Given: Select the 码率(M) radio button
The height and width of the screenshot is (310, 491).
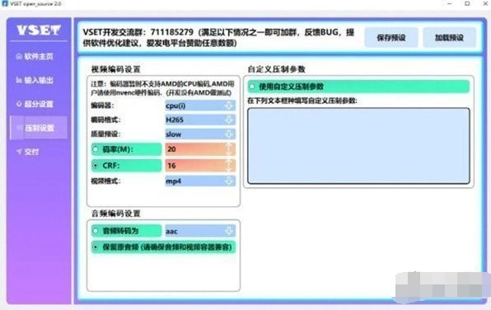Looking at the screenshot, I should tap(127, 149).
